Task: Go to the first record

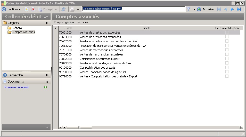Action: coord(219,9)
